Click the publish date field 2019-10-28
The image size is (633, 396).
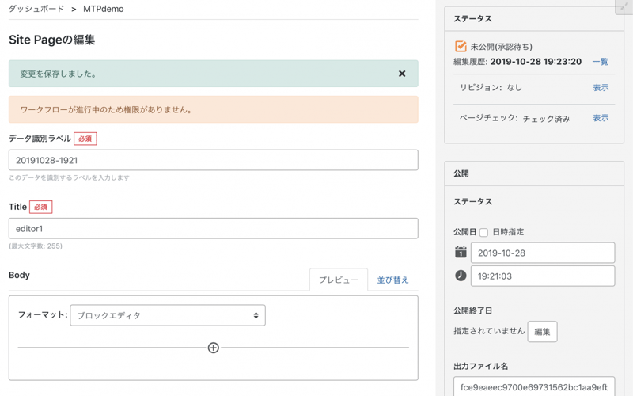(x=542, y=253)
